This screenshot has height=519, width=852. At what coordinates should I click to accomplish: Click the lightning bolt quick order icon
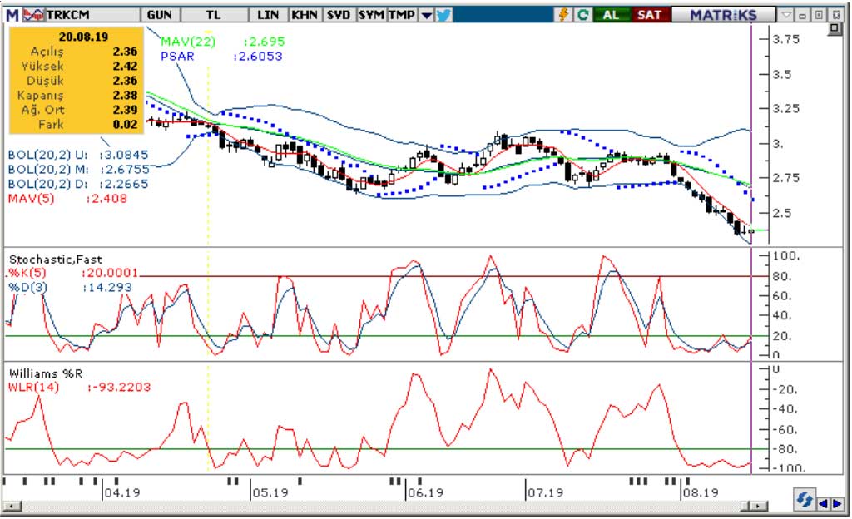(x=563, y=15)
